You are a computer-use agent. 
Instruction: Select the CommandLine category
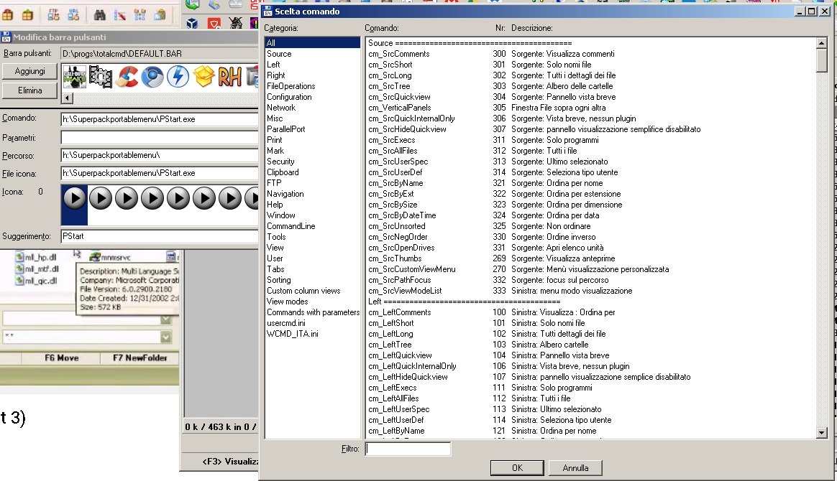[291, 226]
